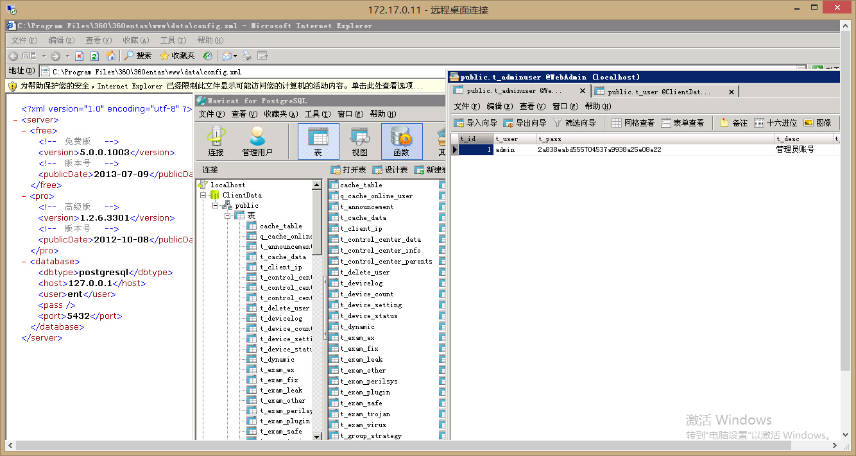Click the t_pass column header
This screenshot has height=456, width=856.
point(655,139)
